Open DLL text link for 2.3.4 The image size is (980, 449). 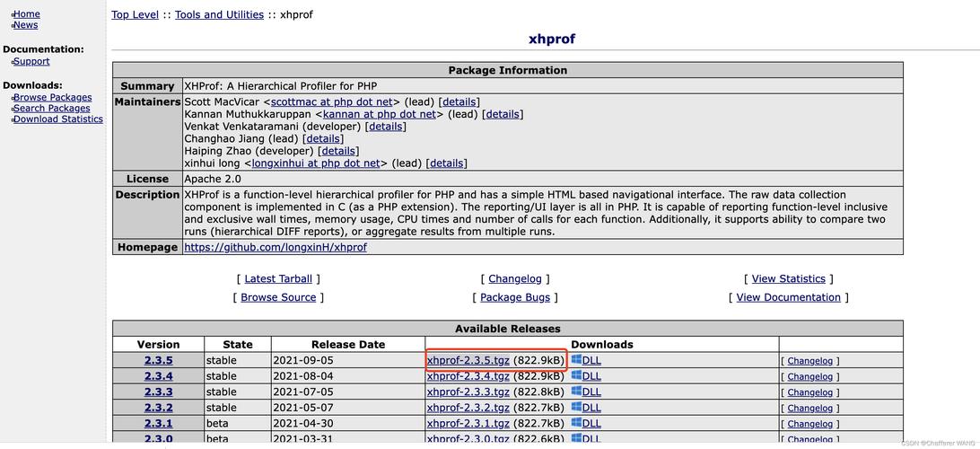click(x=591, y=376)
